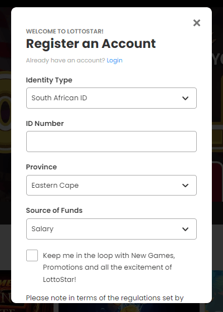Open the Eastern Cape province dropdown
This screenshot has height=312, width=223.
[x=111, y=185]
